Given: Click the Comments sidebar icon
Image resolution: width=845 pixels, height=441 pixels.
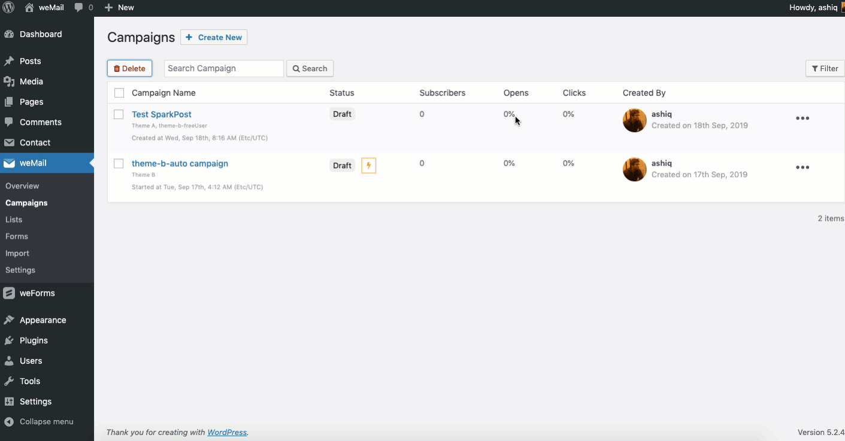Looking at the screenshot, I should (9, 122).
